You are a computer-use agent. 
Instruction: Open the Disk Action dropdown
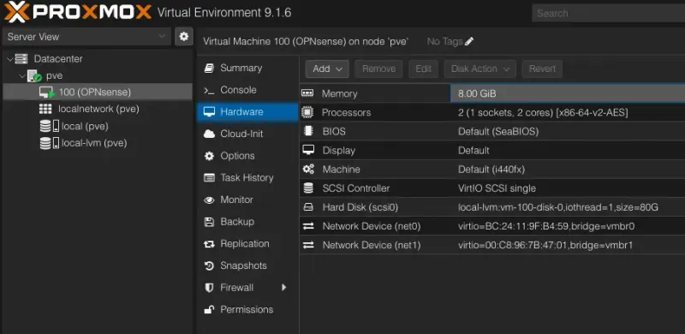480,69
